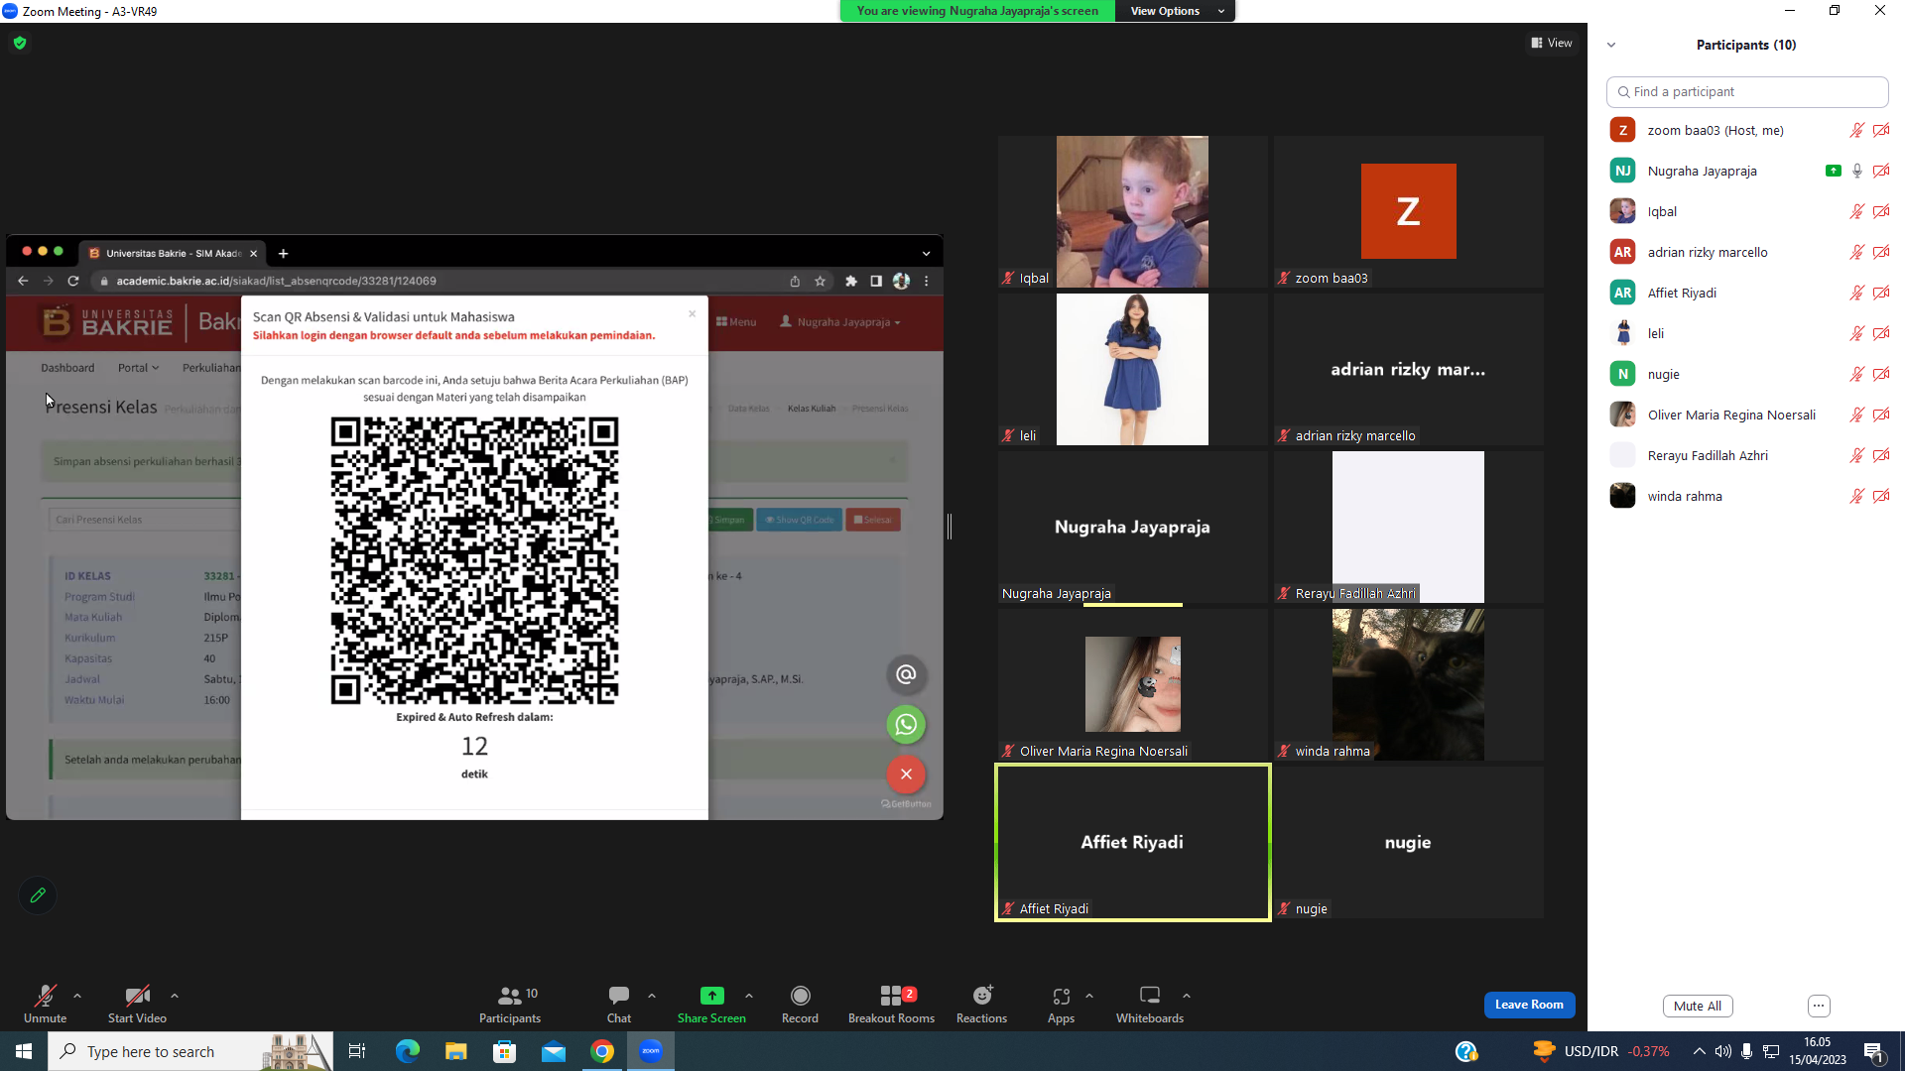The height and width of the screenshot is (1071, 1905).
Task: Click Iqbal's video thumbnail
Action: 1132,211
